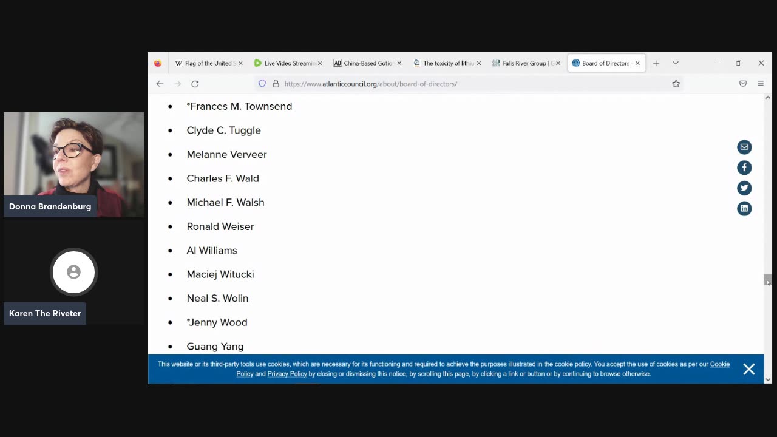Viewport: 777px width, 437px height.
Task: Show tracking protection shield icon
Action: 262,84
